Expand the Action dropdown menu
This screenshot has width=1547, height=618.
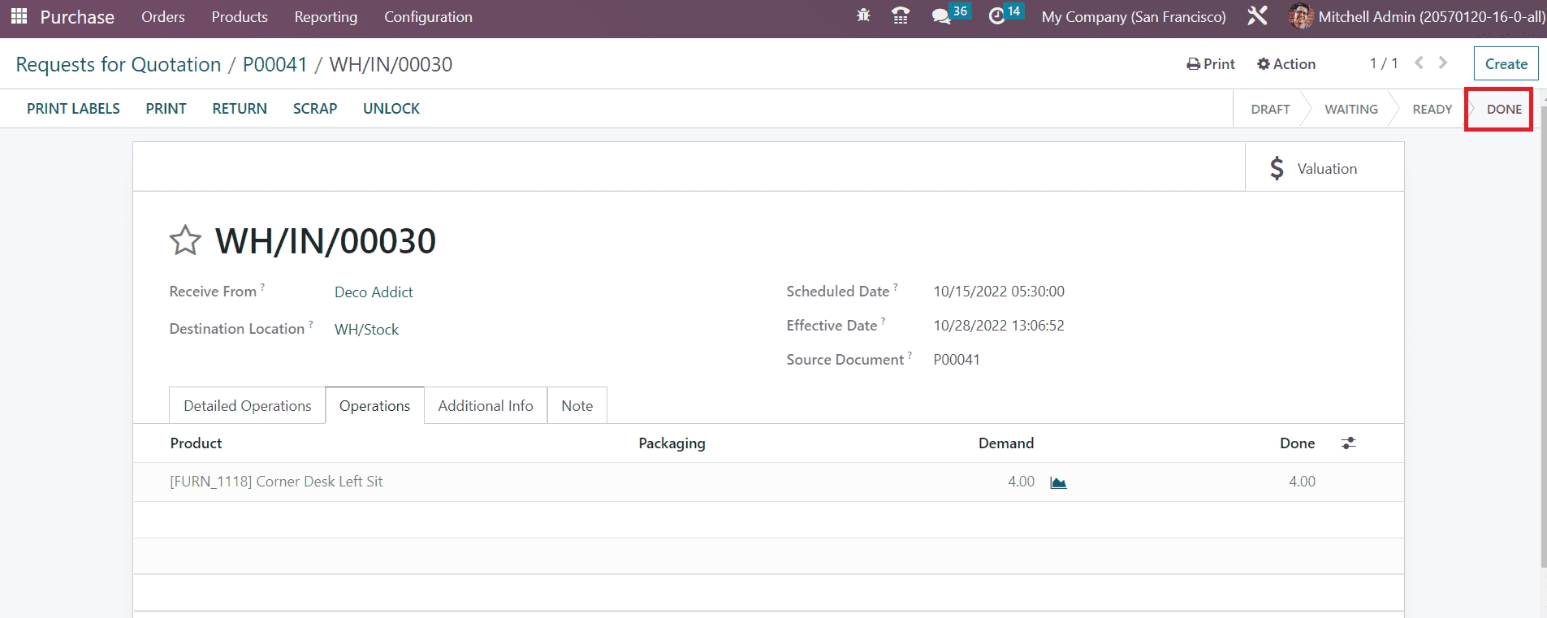pos(1286,64)
